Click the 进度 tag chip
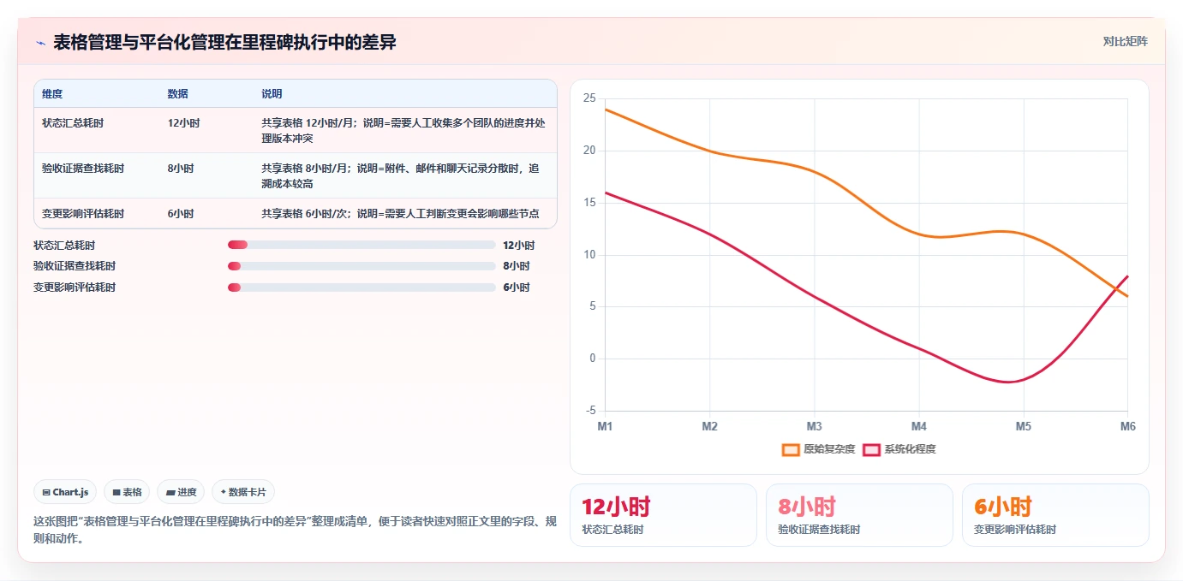 [x=181, y=492]
